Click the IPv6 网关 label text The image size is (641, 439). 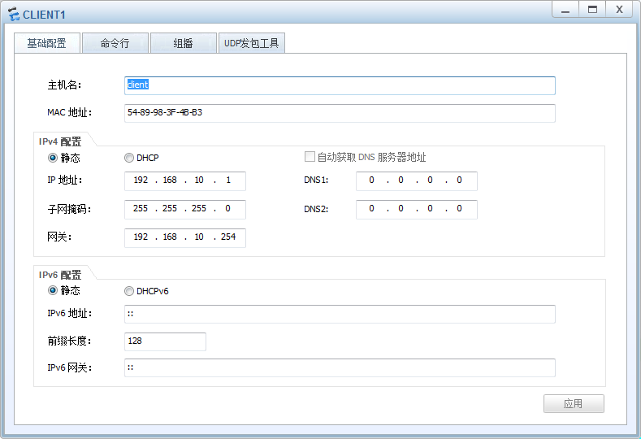point(70,367)
